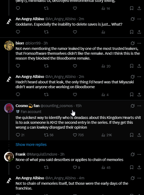This screenshot has width=144, height=195.
Task: Bookmark Frank's chain of memories reply
Action: click(132, 167)
